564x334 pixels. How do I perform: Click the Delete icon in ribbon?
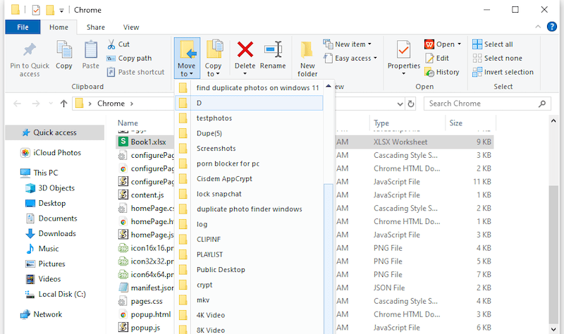pyautogui.click(x=245, y=50)
